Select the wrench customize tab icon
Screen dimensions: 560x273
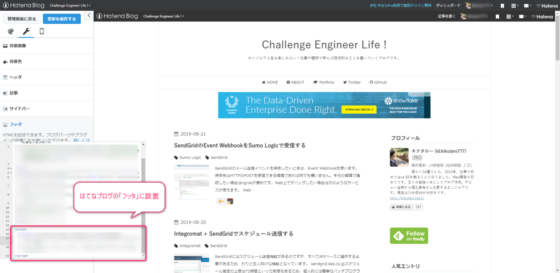click(26, 32)
